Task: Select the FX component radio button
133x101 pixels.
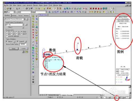Action: 7,32
